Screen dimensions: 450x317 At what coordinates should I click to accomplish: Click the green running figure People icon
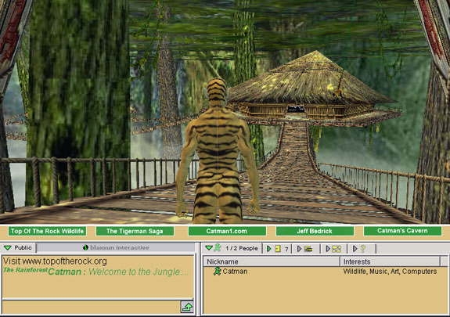pos(218,248)
